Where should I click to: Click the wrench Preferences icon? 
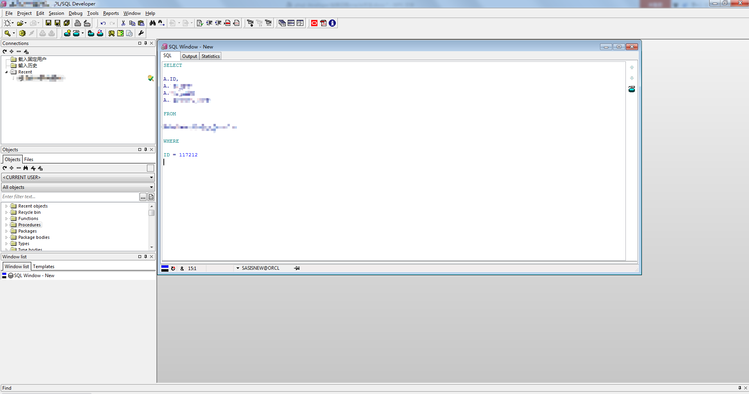(x=141, y=33)
